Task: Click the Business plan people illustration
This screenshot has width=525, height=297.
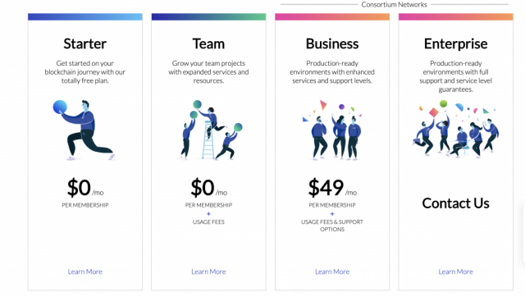Action: [331, 130]
